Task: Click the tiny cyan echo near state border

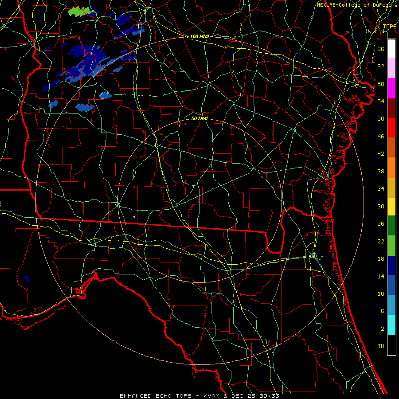Action: coord(134,217)
